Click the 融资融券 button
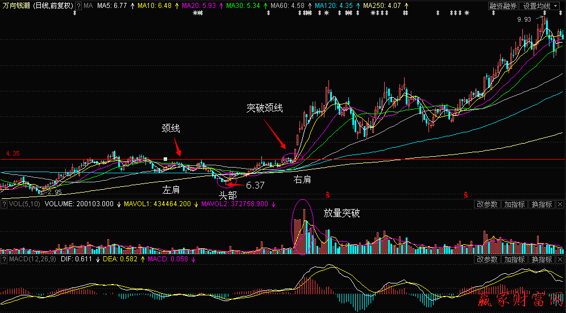566x313 pixels. tap(503, 6)
